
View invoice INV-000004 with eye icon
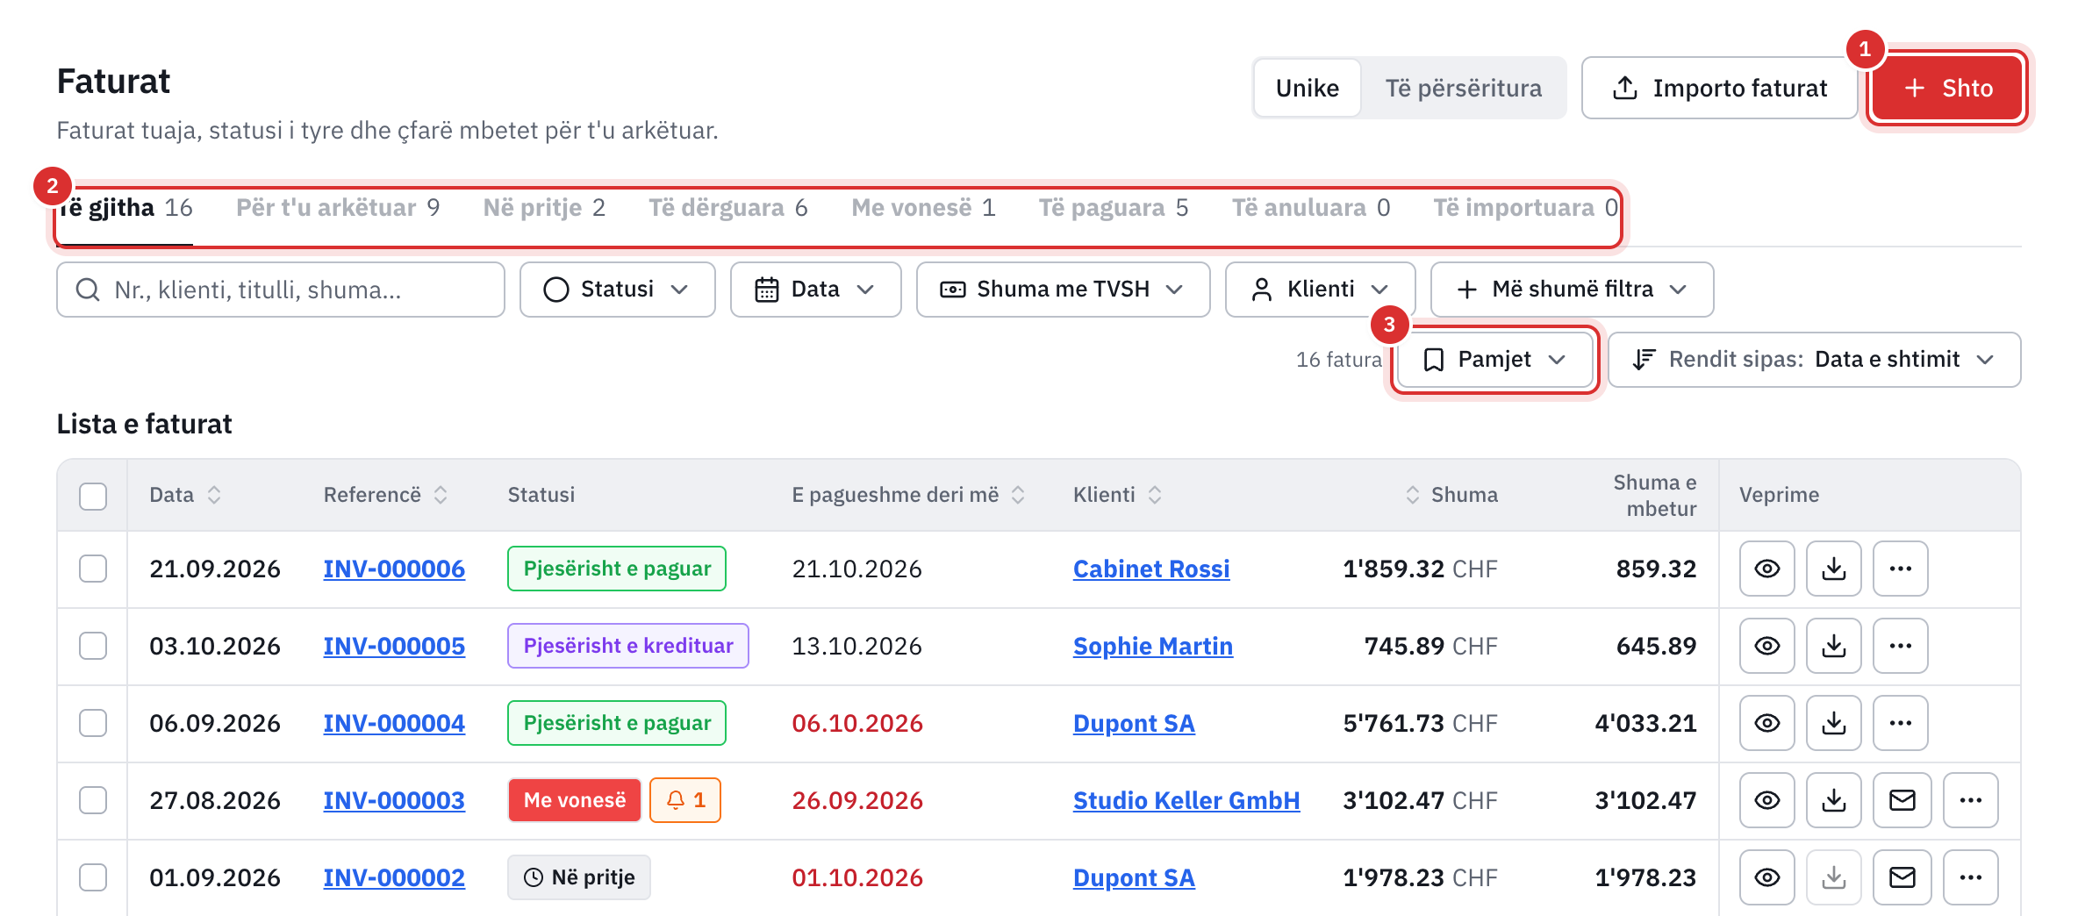click(x=1766, y=723)
